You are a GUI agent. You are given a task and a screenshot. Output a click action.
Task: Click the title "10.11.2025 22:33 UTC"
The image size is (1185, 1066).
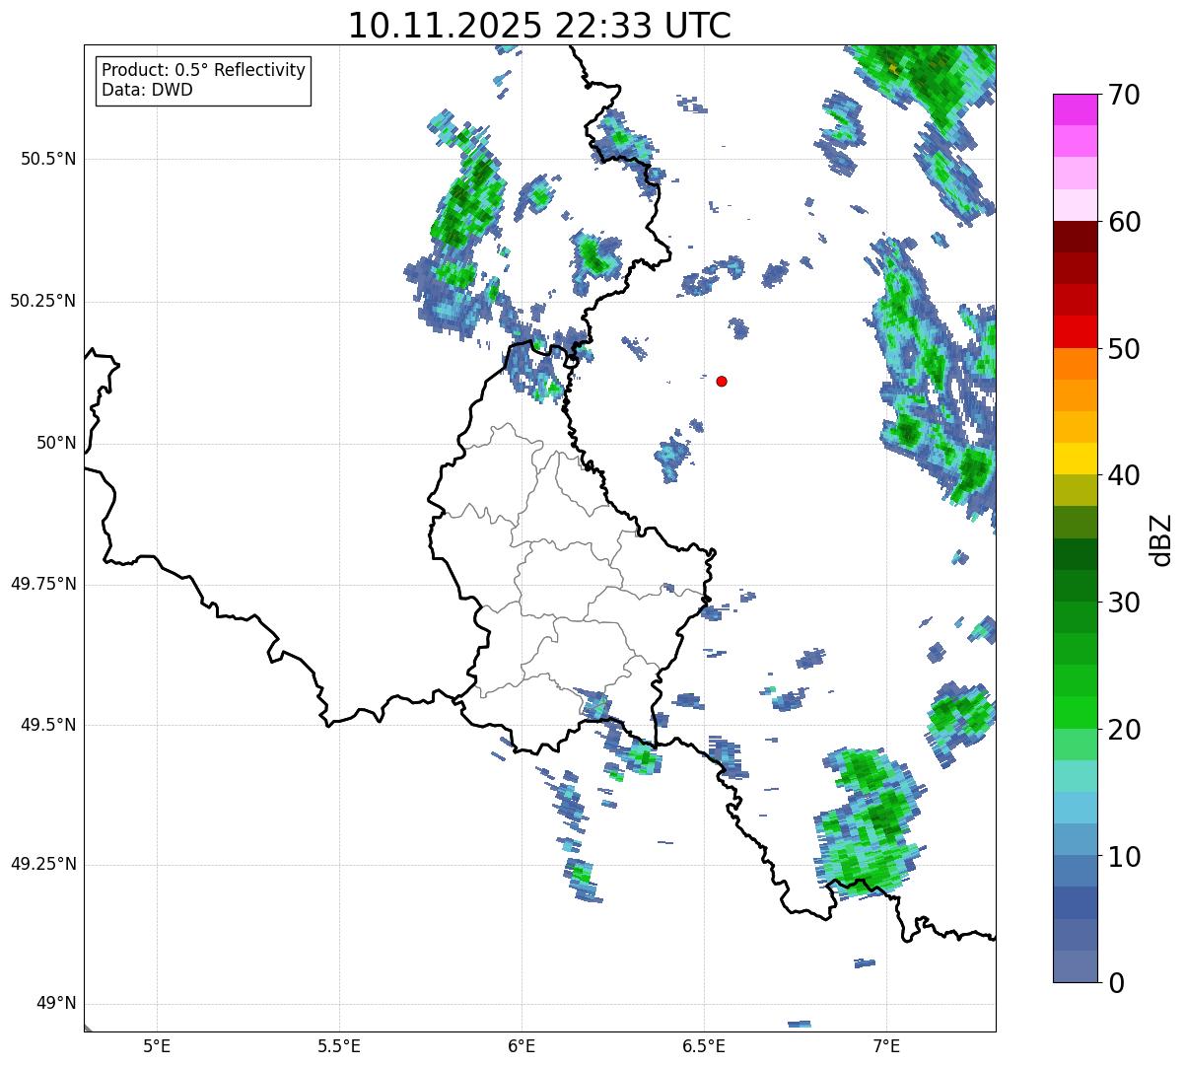pyautogui.click(x=539, y=26)
